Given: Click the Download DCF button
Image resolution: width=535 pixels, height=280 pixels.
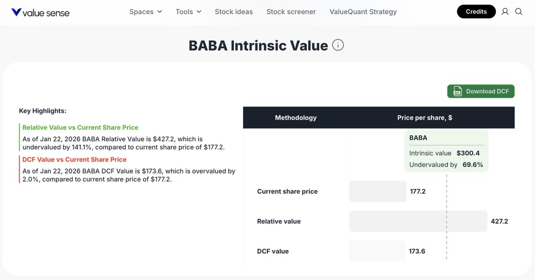Looking at the screenshot, I should pos(481,91).
